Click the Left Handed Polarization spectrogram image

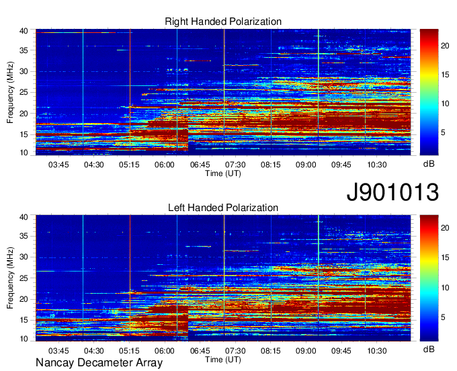(x=223, y=278)
